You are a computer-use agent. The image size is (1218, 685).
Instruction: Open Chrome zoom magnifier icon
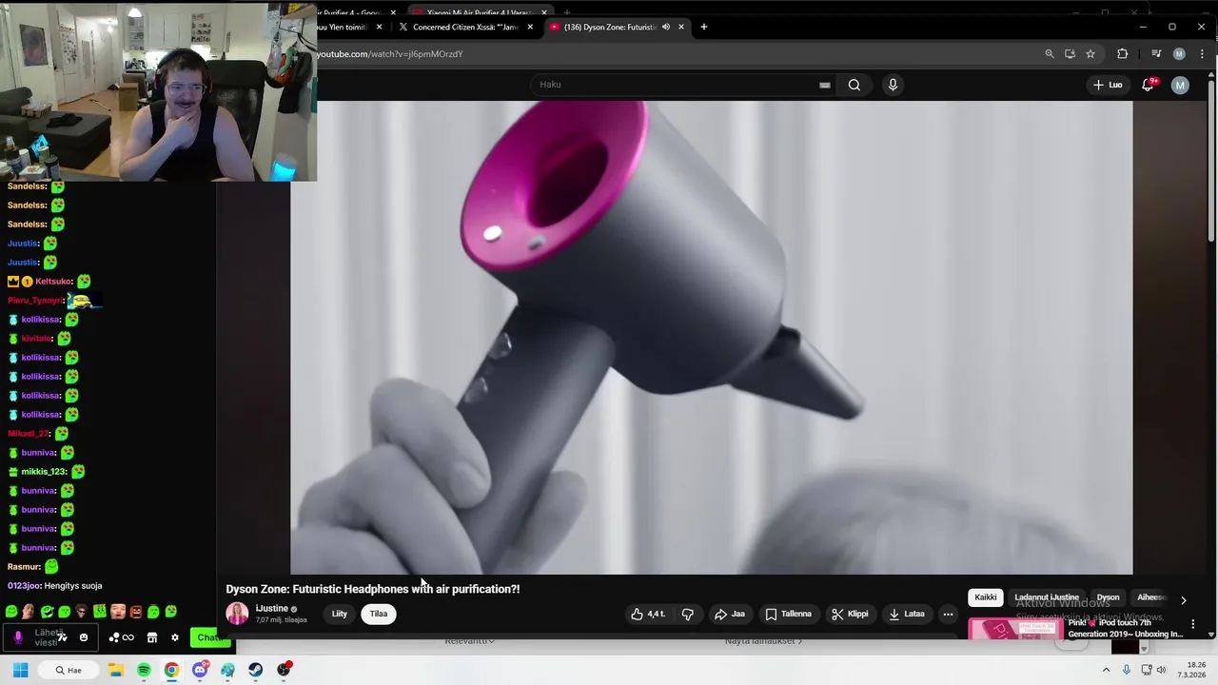pyautogui.click(x=1050, y=54)
